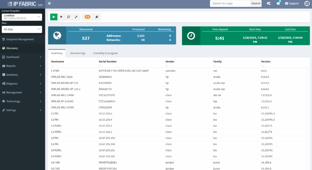312x170 pixels.
Task: Click the Search button
Action: pyautogui.click(x=256, y=3)
